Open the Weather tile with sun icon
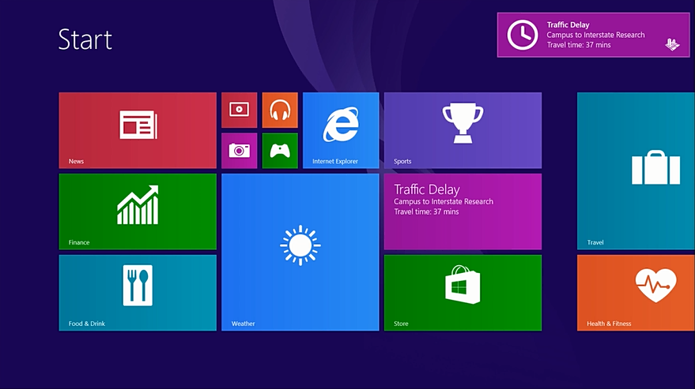This screenshot has width=695, height=389. tap(300, 252)
